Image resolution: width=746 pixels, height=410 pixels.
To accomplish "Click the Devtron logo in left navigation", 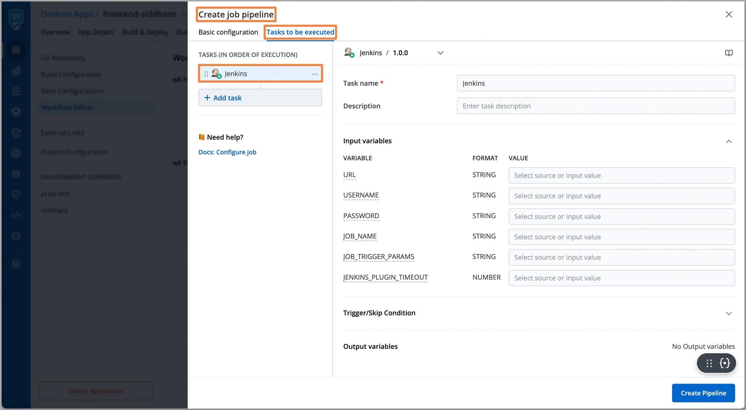I will (x=16, y=19).
